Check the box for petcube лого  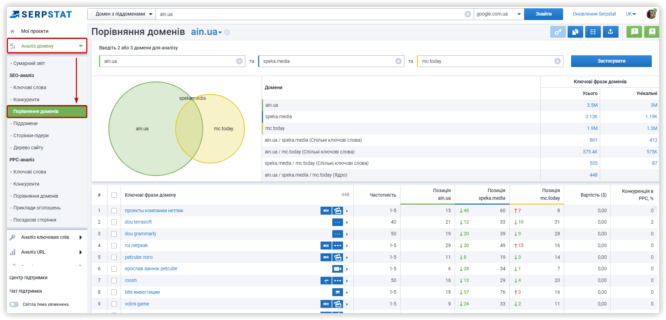pyautogui.click(x=114, y=257)
